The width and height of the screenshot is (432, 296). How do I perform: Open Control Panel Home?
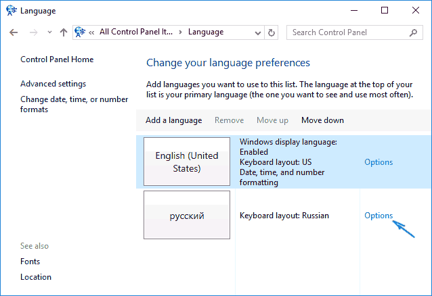pos(57,59)
